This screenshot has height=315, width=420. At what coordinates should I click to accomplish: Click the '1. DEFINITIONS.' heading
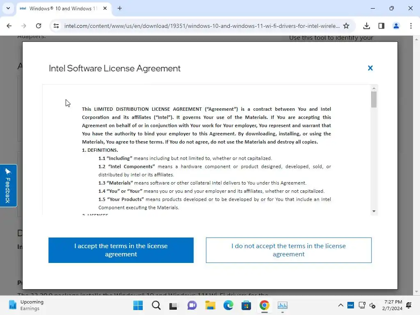click(100, 150)
